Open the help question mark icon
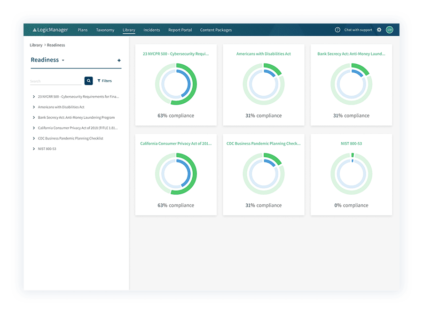 pos(337,30)
